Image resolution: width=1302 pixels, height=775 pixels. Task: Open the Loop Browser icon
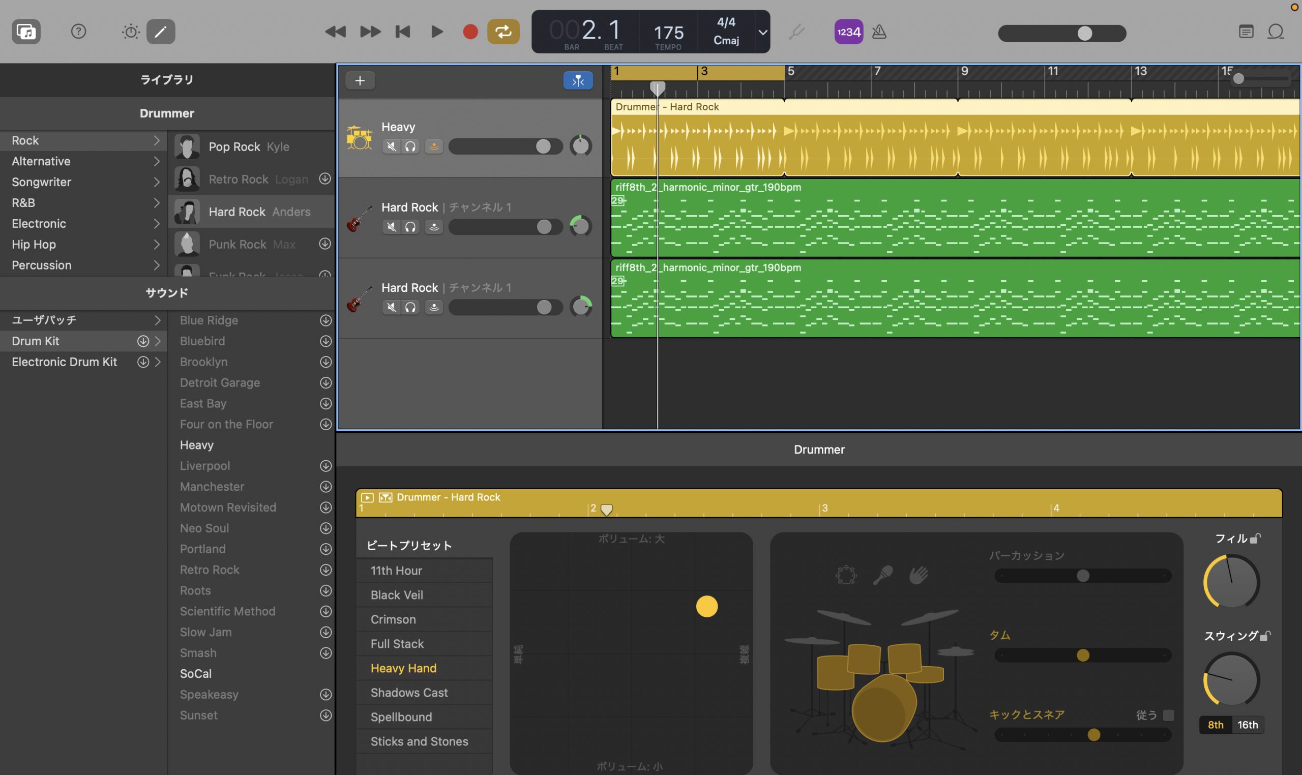click(x=1276, y=32)
